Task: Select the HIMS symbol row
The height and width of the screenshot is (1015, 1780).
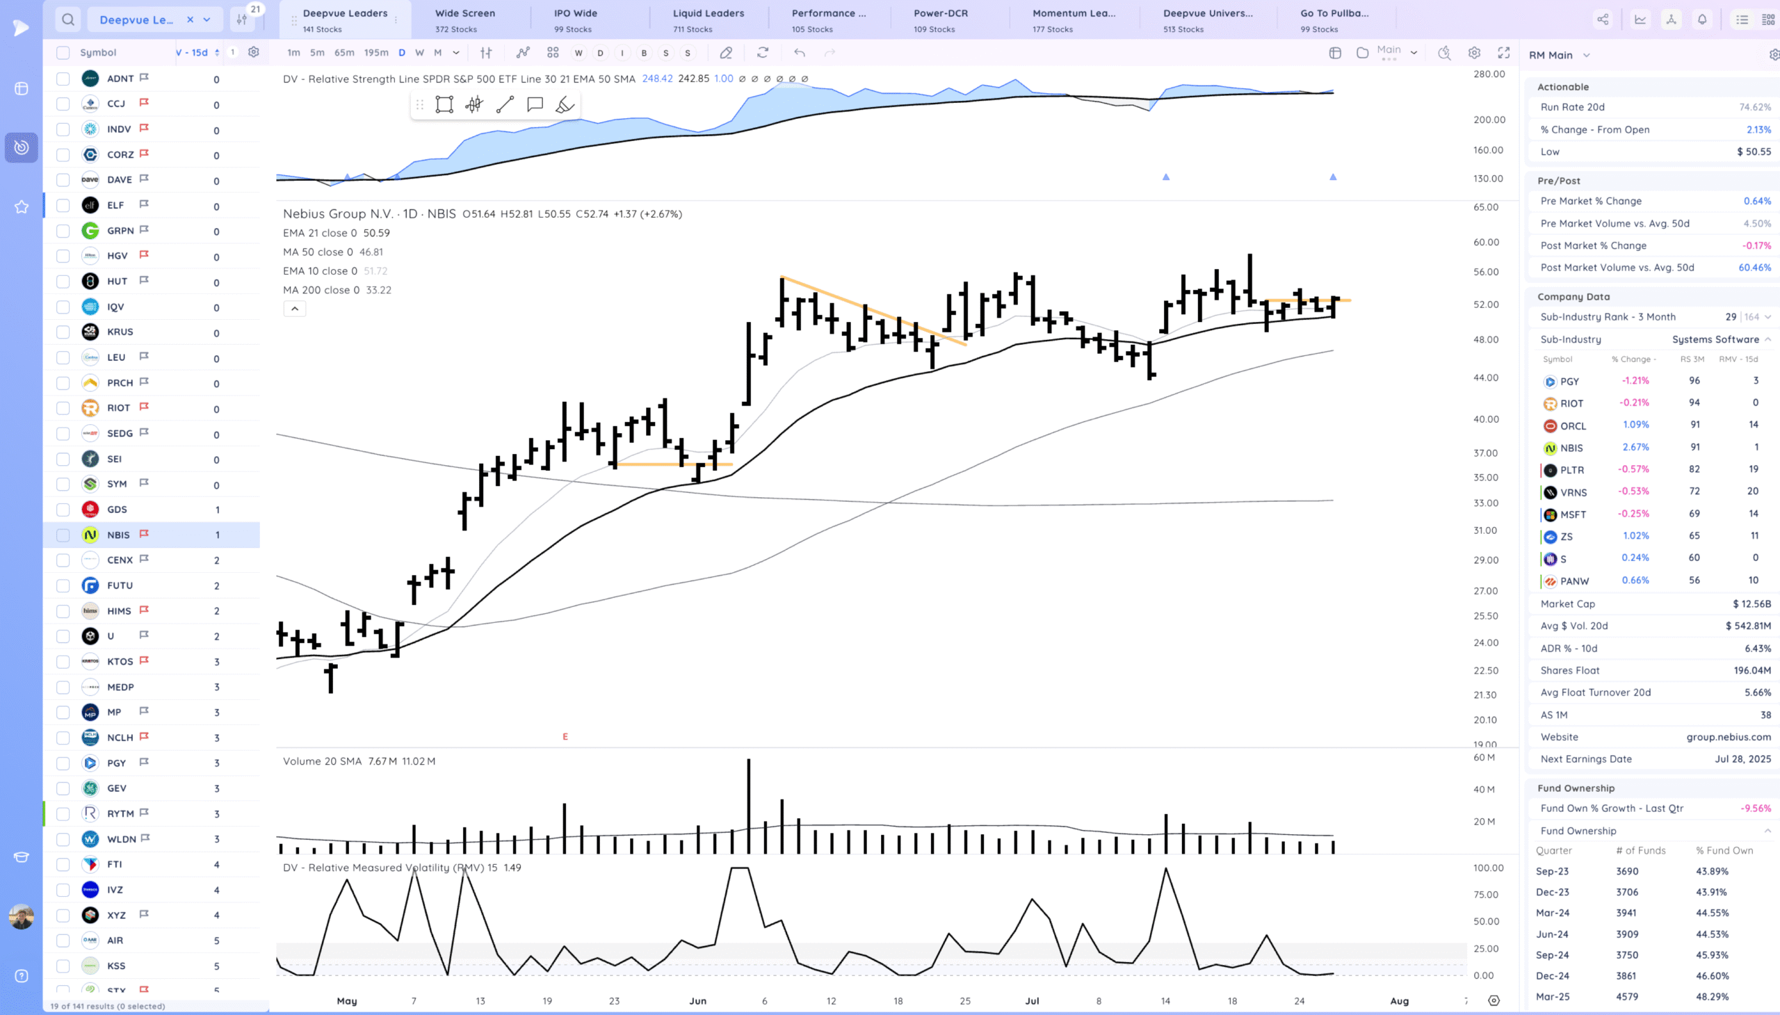Action: [x=119, y=610]
